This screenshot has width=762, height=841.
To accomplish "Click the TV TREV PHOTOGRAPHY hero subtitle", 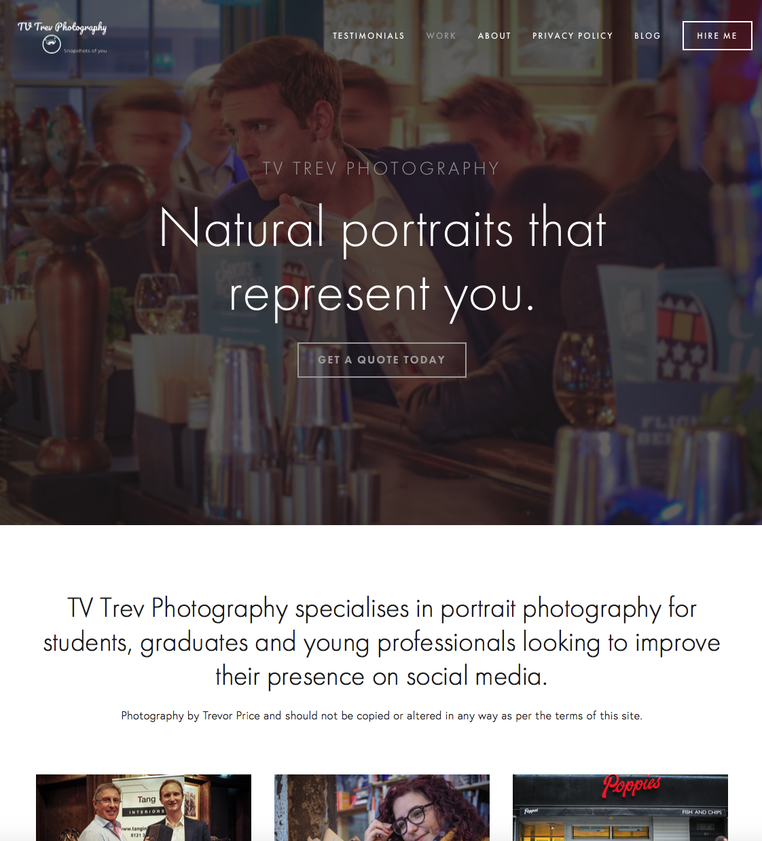I will pos(381,168).
